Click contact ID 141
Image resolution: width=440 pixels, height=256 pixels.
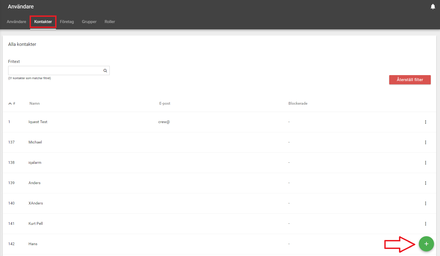click(x=11, y=223)
